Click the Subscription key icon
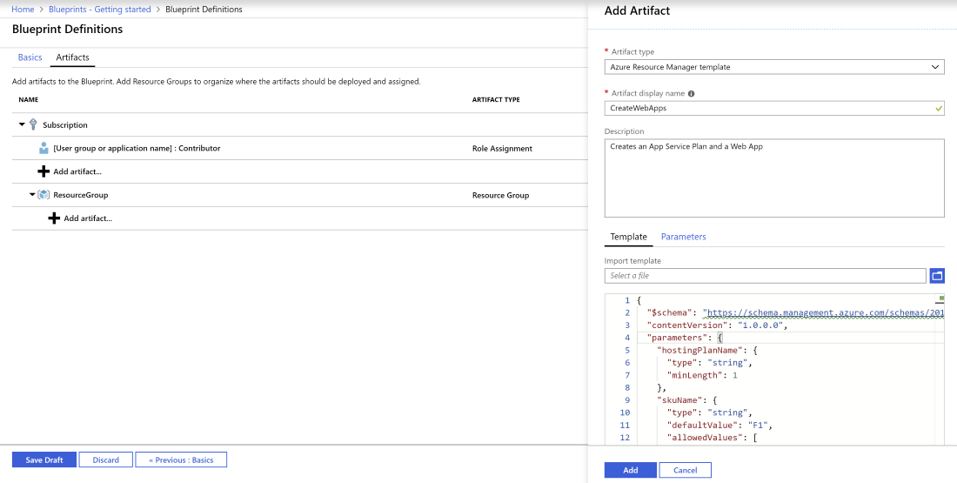 [x=33, y=125]
